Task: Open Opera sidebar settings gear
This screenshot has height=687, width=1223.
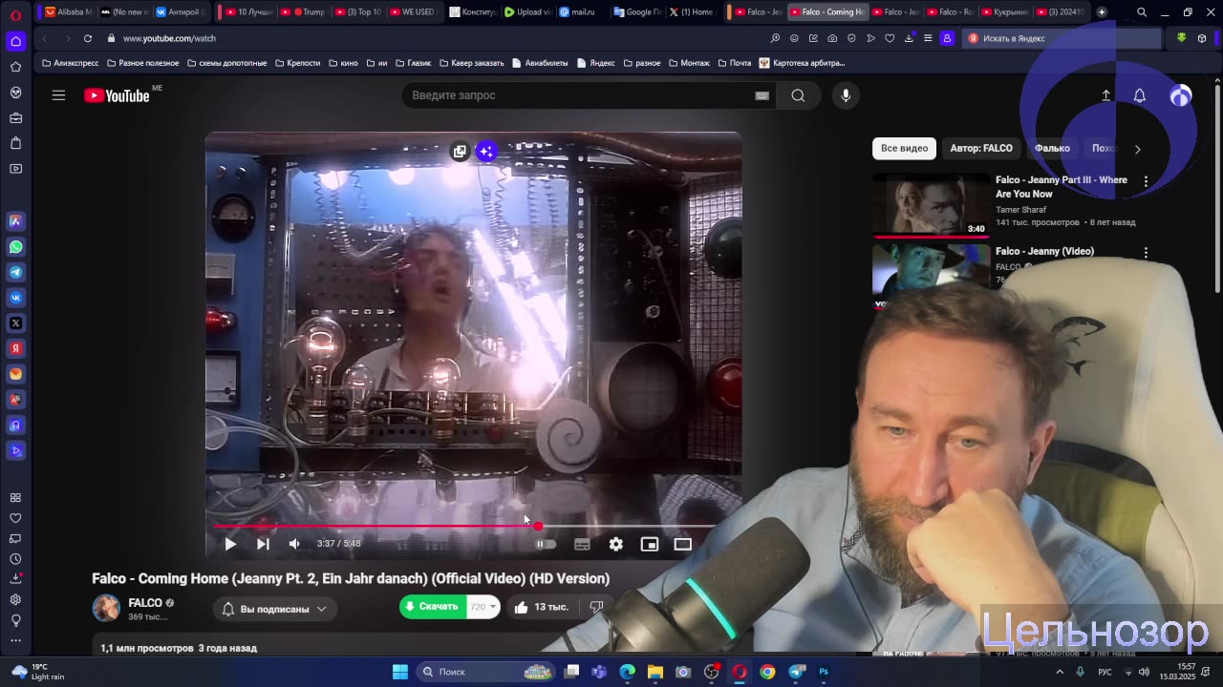Action: pos(15,600)
